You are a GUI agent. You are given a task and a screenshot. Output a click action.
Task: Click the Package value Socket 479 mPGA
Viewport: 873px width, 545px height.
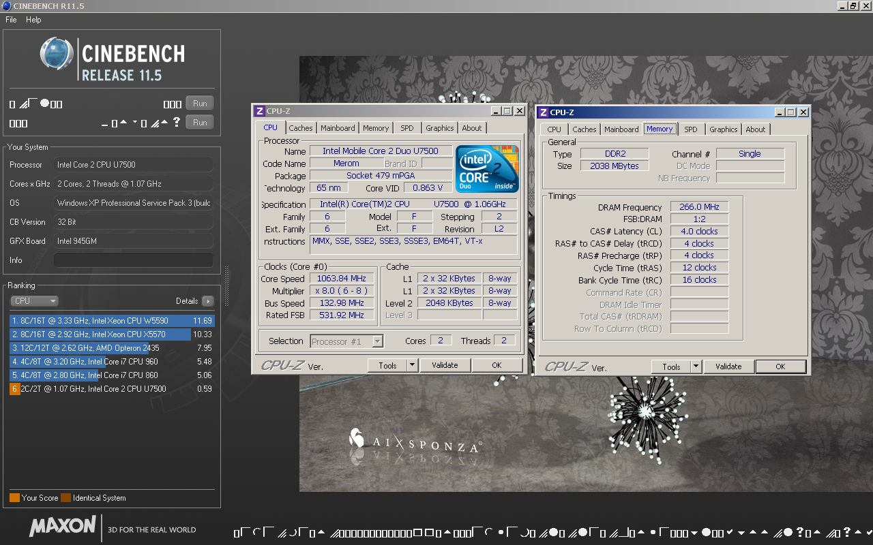click(381, 176)
